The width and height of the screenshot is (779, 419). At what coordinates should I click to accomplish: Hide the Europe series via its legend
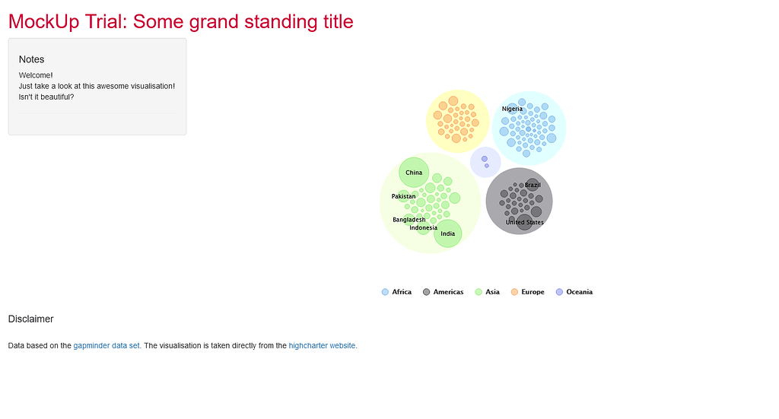528,292
